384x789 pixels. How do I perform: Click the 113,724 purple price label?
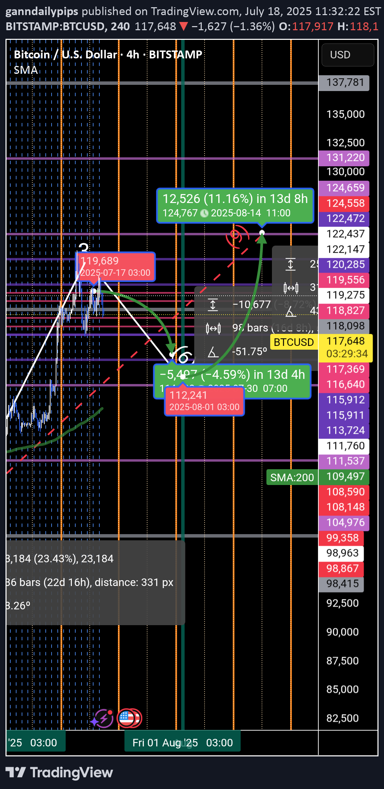(x=344, y=431)
